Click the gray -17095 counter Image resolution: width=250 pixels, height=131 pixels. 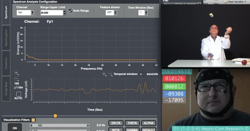coord(174,100)
